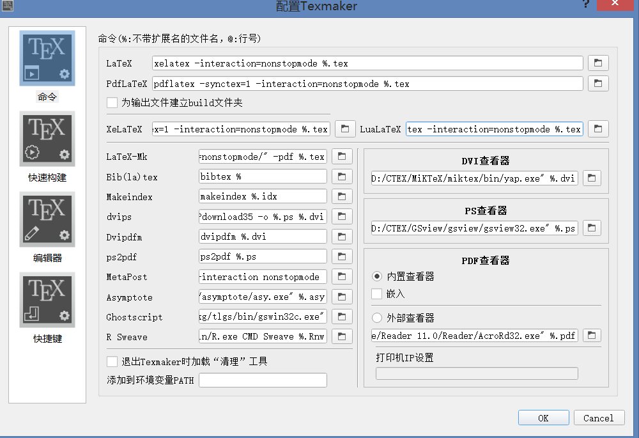Edit the PdfLaTeX command field
The width and height of the screenshot is (639, 438).
click(x=367, y=84)
